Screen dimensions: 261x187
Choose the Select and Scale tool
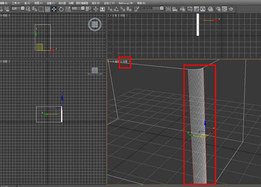point(67,9)
